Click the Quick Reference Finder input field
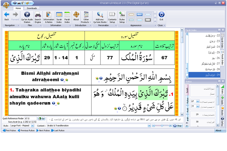The width and height of the screenshot is (227, 151). (31, 118)
